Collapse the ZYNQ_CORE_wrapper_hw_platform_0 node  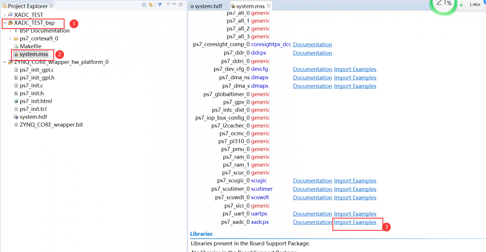pos(5,62)
